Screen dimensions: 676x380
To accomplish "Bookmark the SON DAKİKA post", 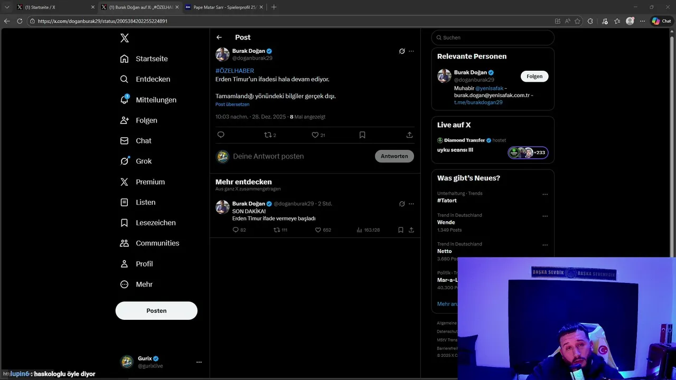I will [x=401, y=230].
